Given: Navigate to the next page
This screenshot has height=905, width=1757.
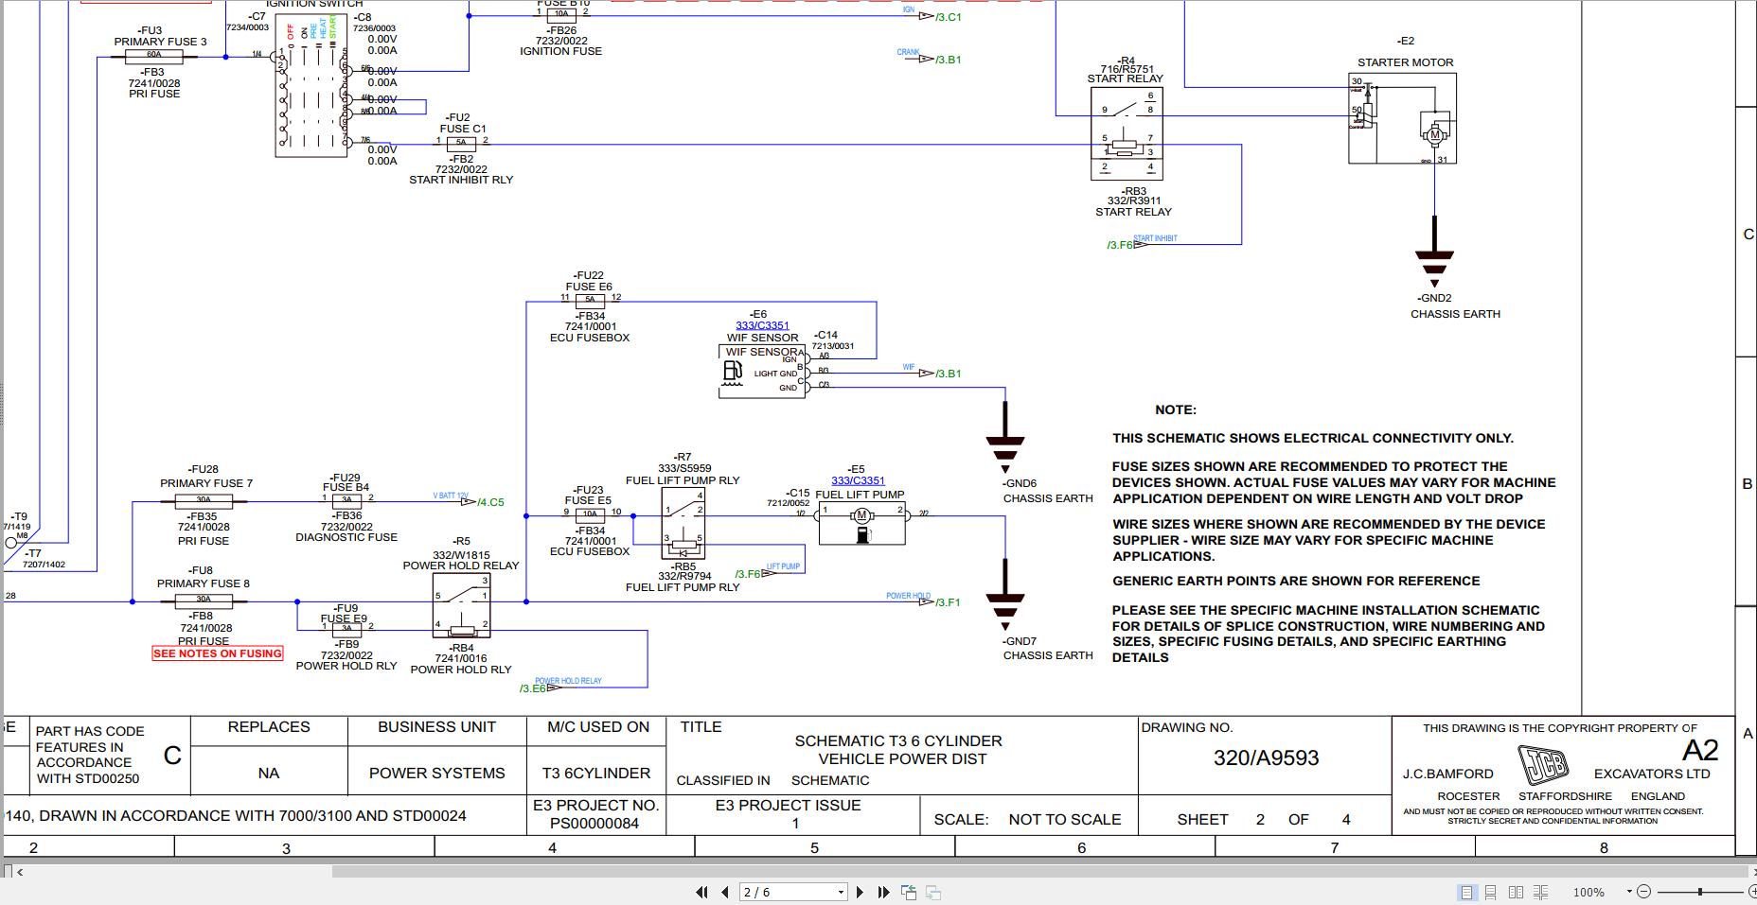Looking at the screenshot, I should tap(860, 892).
